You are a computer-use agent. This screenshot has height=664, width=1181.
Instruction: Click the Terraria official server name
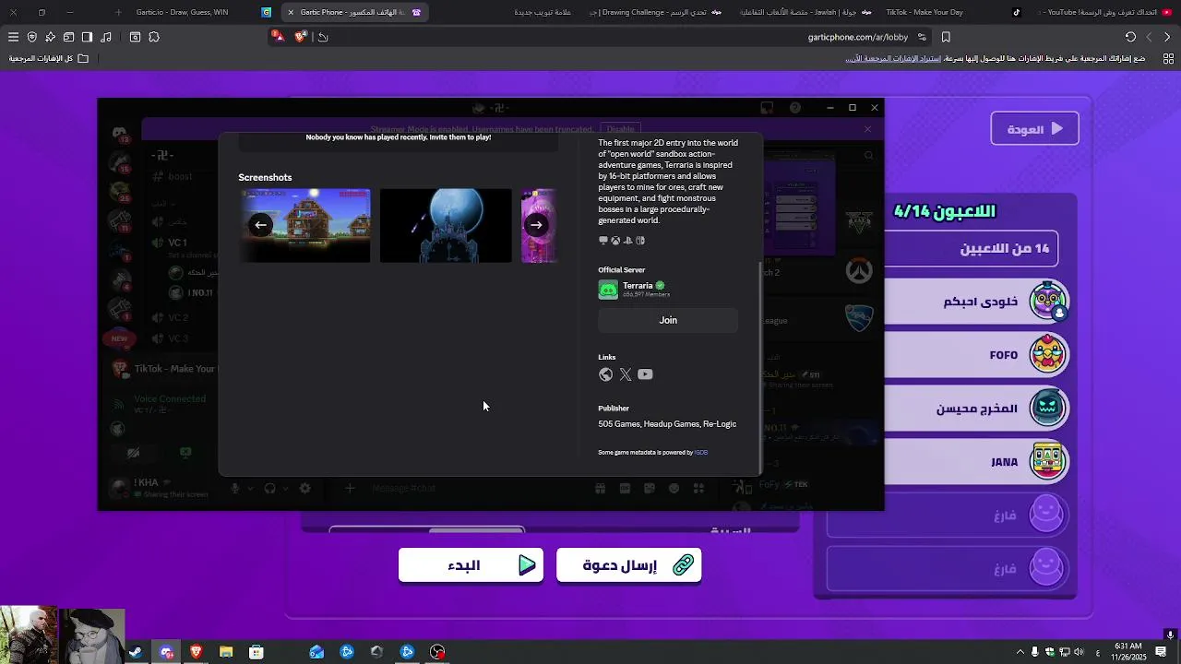[638, 286]
